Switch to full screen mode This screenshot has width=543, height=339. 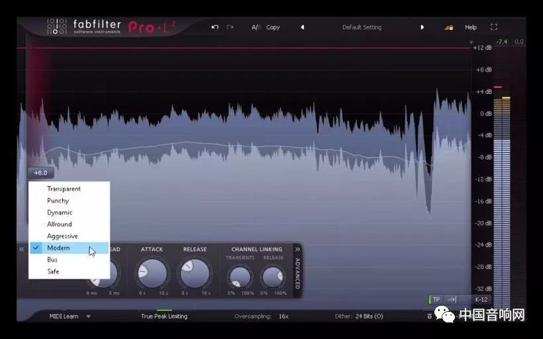click(494, 27)
